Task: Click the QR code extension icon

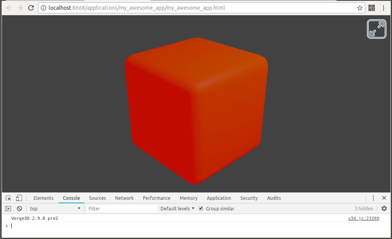Action: (x=372, y=8)
